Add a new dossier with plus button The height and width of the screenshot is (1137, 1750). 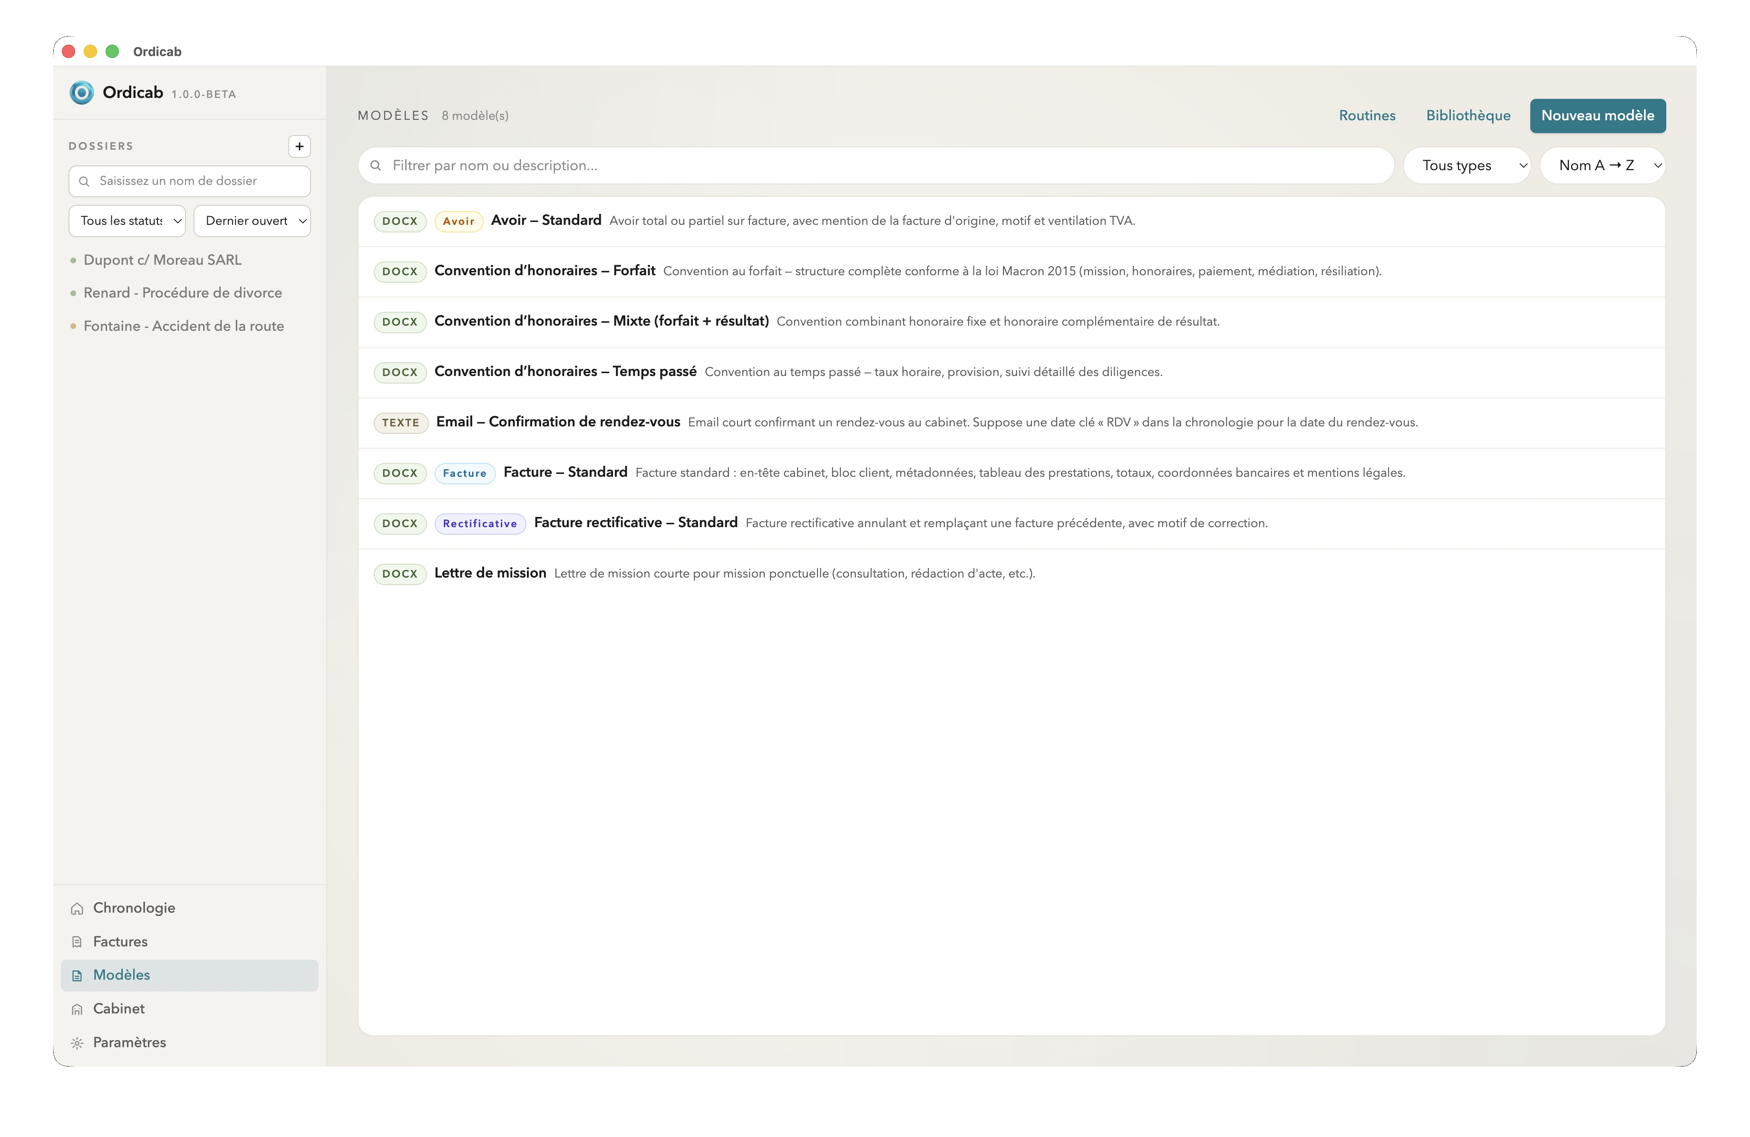point(299,146)
